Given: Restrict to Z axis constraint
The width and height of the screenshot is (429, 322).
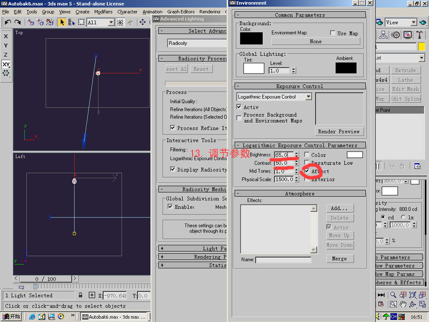Looking at the screenshot, I should 6,55.
